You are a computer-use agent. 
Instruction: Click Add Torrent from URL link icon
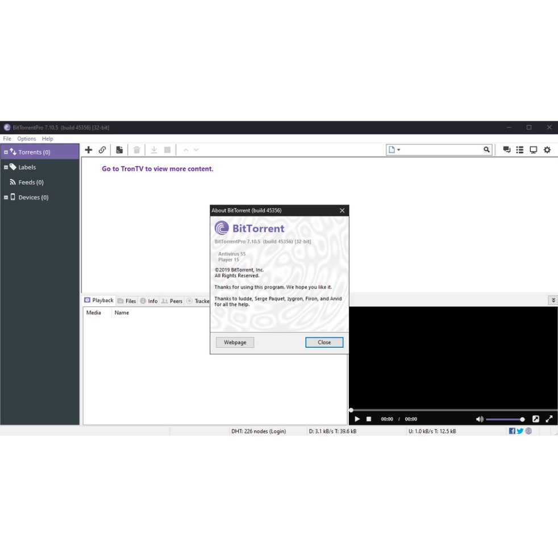tap(102, 150)
